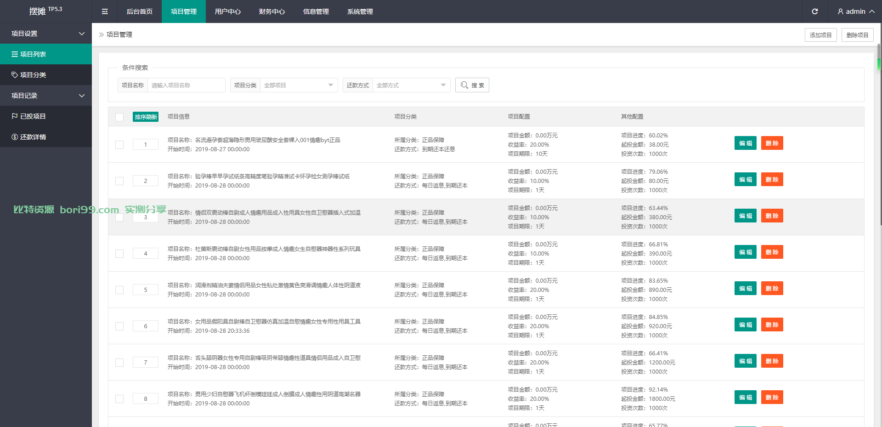Click the 已投项目 flag icon in sidebar

(x=15, y=116)
